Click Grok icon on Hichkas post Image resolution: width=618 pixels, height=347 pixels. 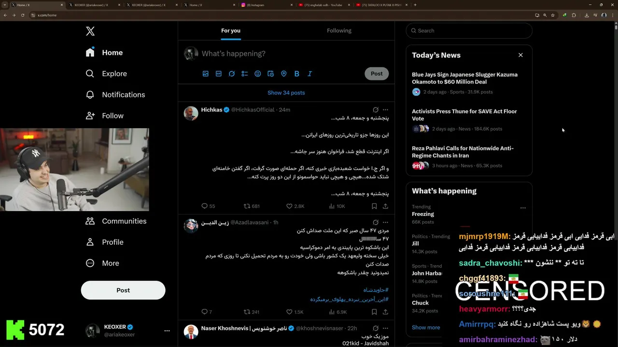pyautogui.click(x=376, y=110)
